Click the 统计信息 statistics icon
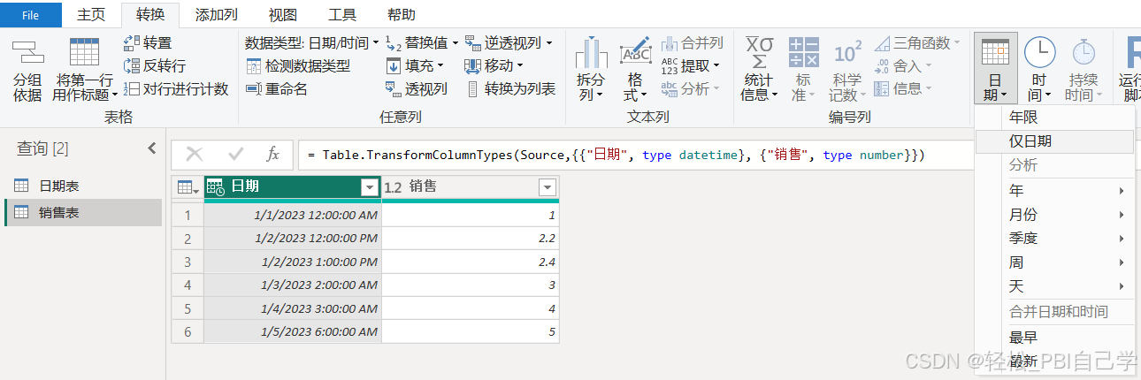Screen dimensions: 1141x380 pos(759,52)
